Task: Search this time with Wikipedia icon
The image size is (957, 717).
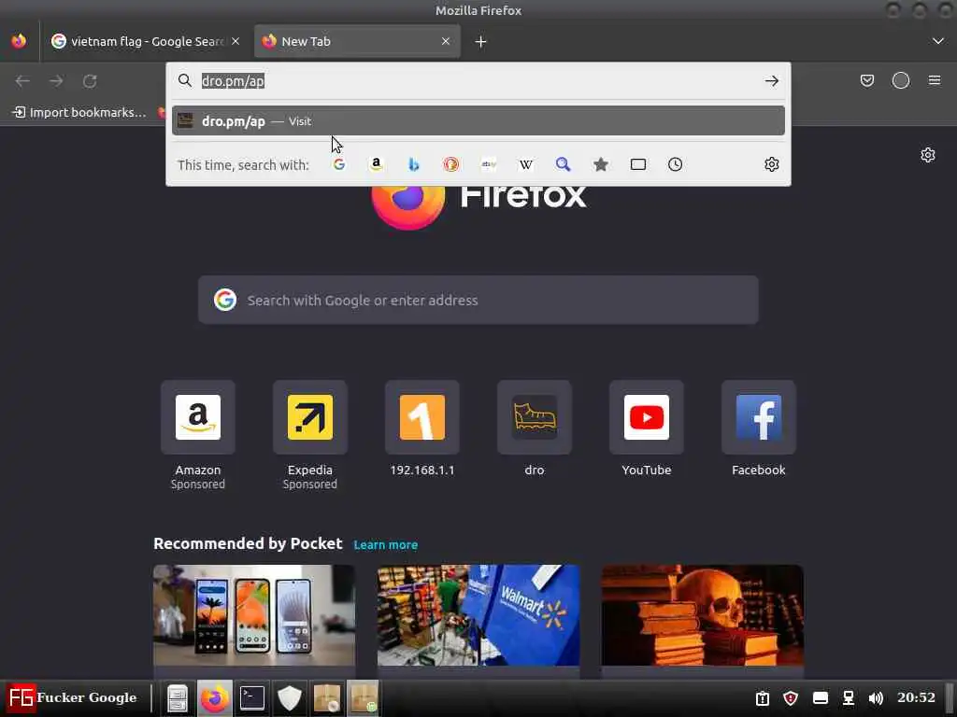Action: tap(525, 164)
